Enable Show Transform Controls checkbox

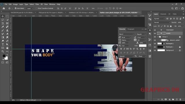coord(36,8)
